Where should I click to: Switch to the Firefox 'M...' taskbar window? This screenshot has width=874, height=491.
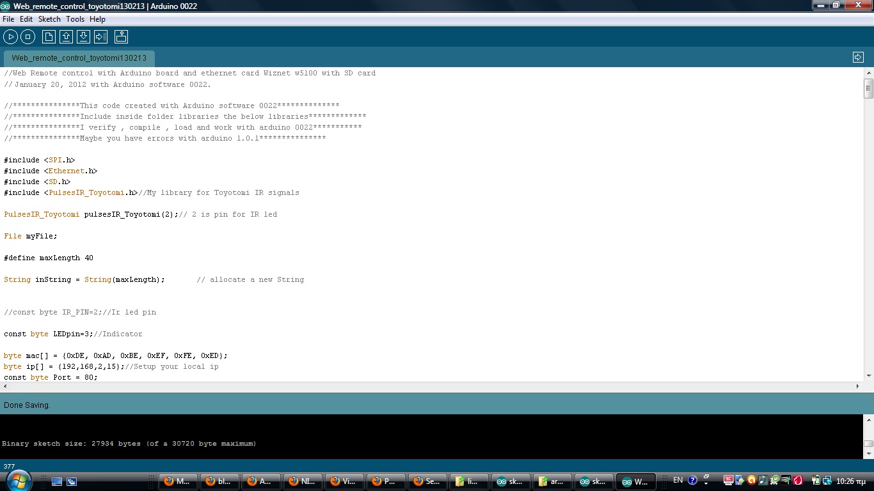[x=177, y=481]
